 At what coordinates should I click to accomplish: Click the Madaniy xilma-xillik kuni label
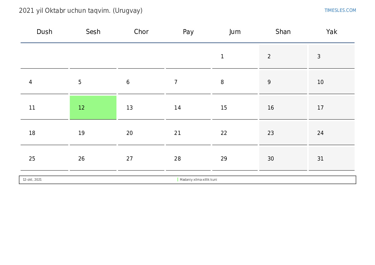[198, 180]
